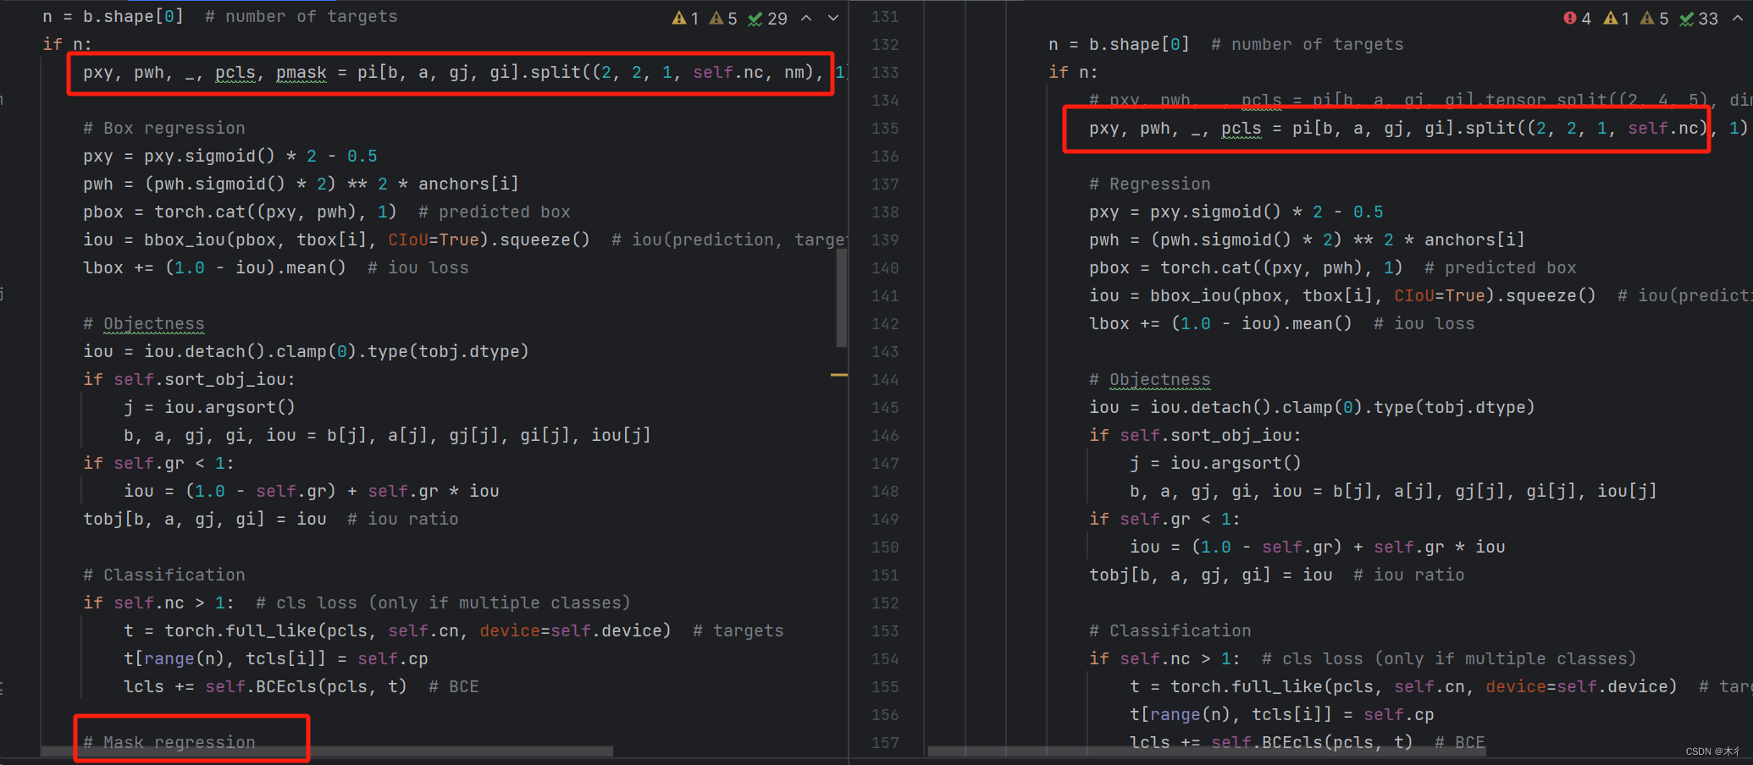Click 'iou = bbox_iou' line in right editor
1753x765 pixels.
[x=1420, y=295]
